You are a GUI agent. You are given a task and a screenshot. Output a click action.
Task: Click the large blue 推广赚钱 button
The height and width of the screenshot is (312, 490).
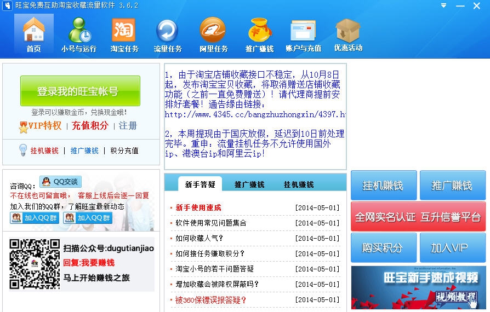click(453, 186)
